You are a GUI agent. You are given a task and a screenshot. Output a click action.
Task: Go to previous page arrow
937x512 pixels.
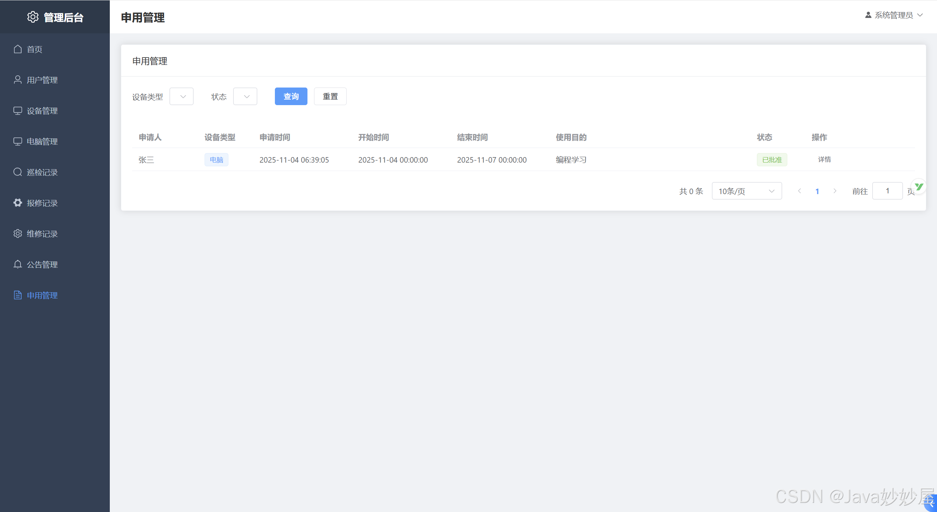800,191
